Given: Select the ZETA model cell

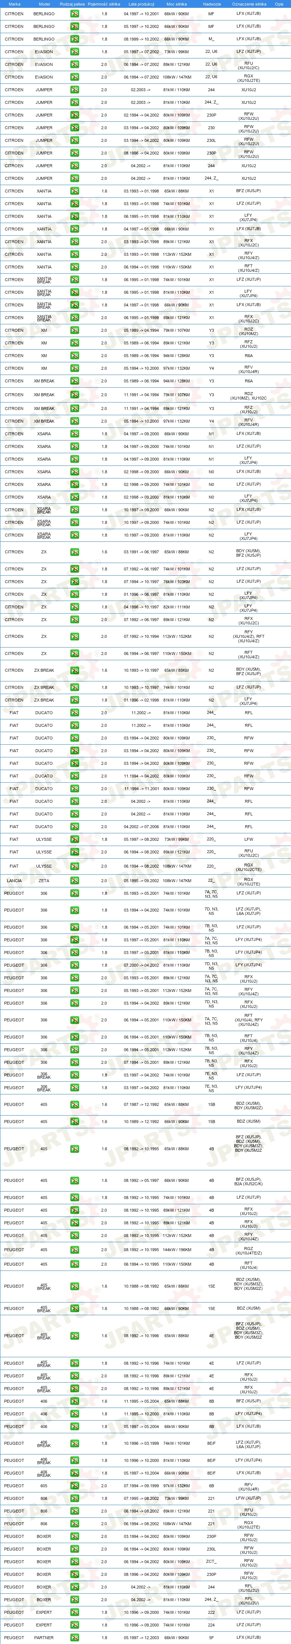Looking at the screenshot, I should coord(44,881).
